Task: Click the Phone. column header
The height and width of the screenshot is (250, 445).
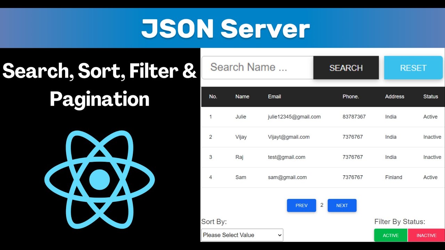Action: (x=351, y=97)
